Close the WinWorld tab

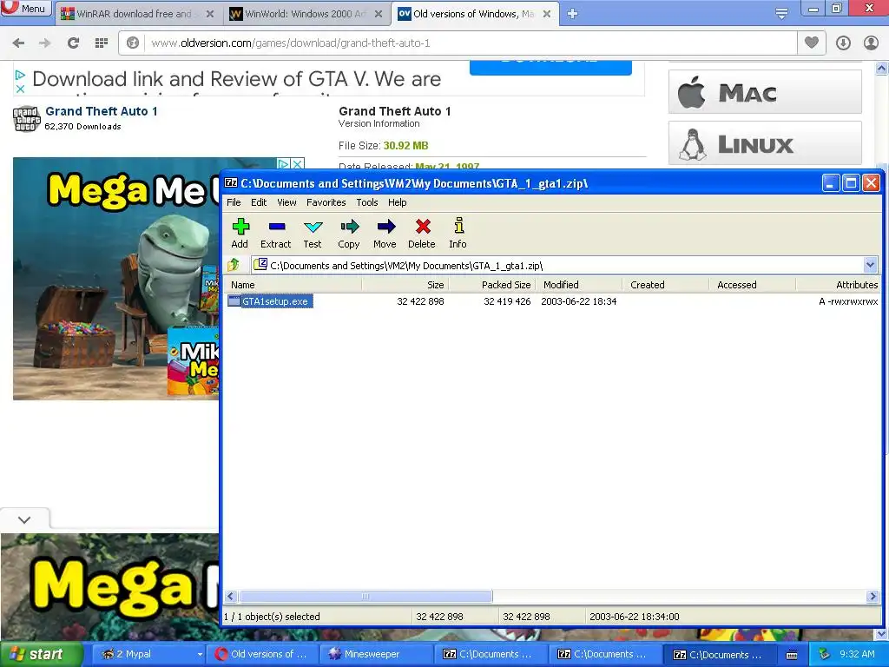(379, 14)
